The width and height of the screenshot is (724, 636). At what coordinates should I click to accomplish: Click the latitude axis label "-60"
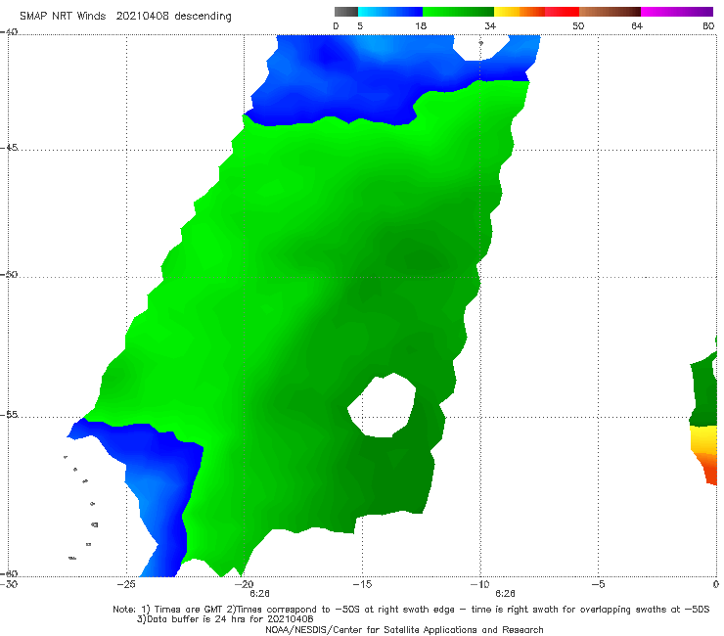click(x=9, y=573)
